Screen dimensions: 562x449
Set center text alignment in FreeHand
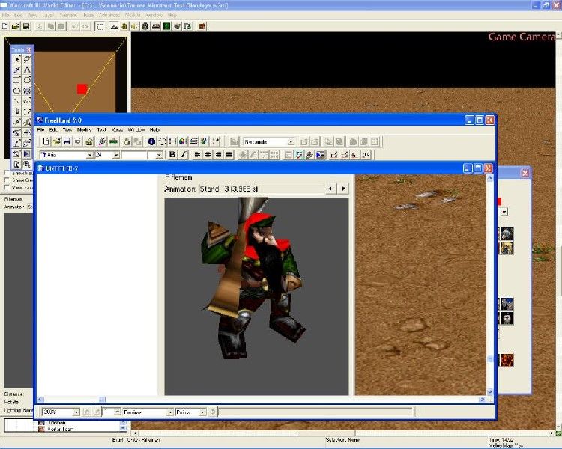tap(208, 155)
